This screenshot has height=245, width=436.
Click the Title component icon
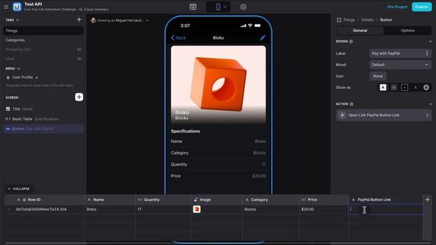click(x=7, y=109)
